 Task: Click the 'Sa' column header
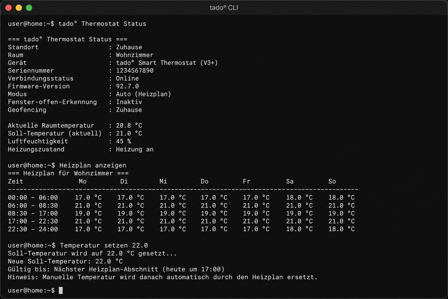[290, 181]
